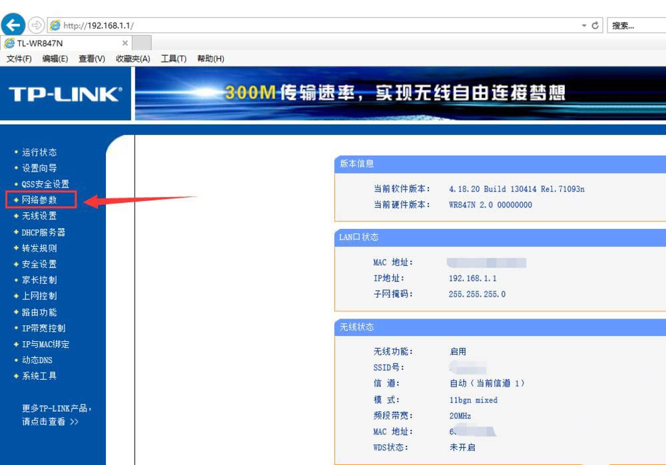666x465 pixels.
Task: Expand 安全设置 in the sidebar
Action: [39, 264]
